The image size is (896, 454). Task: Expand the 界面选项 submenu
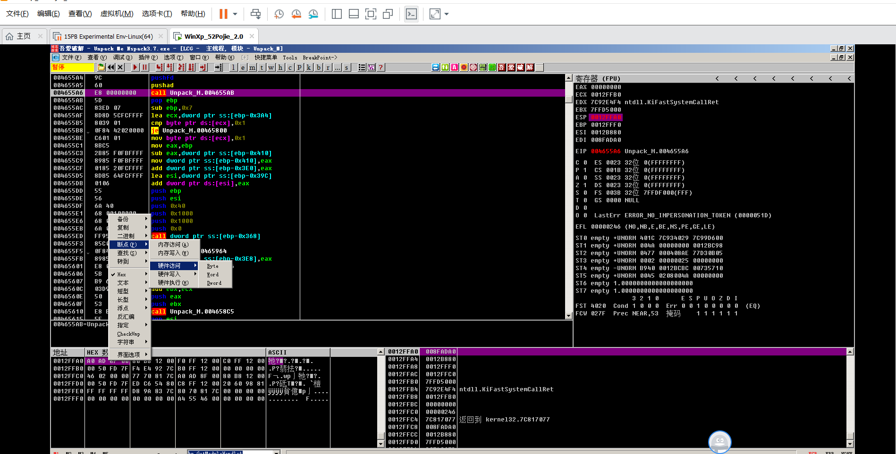click(128, 355)
